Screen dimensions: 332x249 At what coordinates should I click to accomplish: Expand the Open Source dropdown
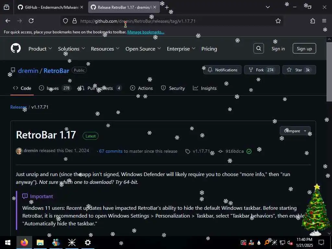[143, 49]
